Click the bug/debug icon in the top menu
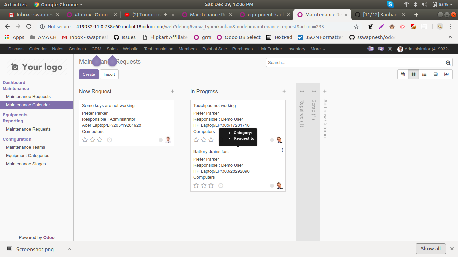 pos(390,49)
